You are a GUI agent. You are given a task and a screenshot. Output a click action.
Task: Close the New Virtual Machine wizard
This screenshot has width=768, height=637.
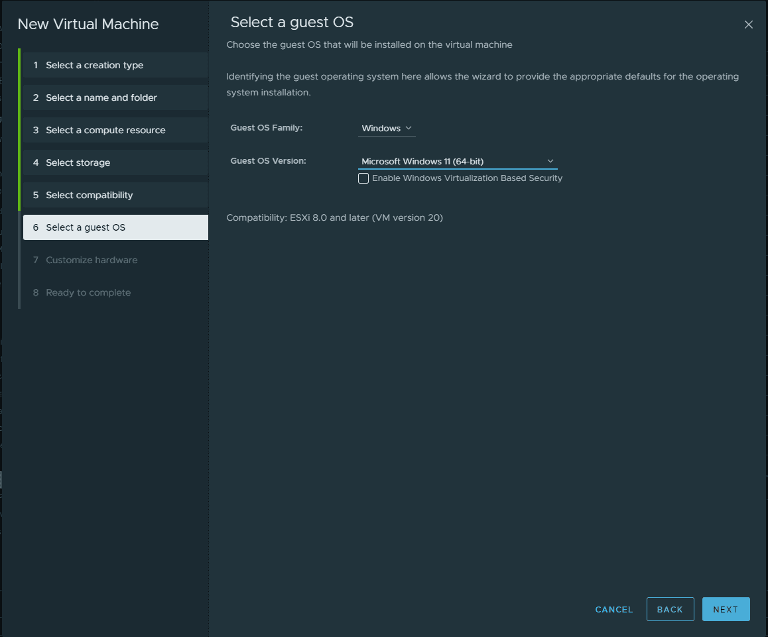click(748, 25)
